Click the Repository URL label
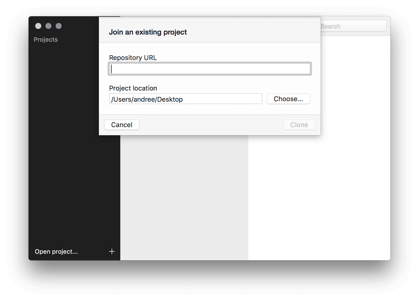Screen dimensions: 419x301 pos(133,58)
